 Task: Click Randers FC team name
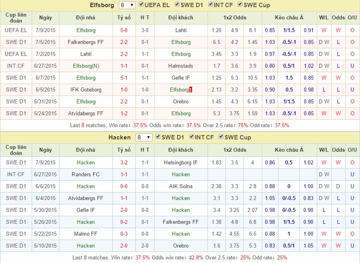point(86,175)
